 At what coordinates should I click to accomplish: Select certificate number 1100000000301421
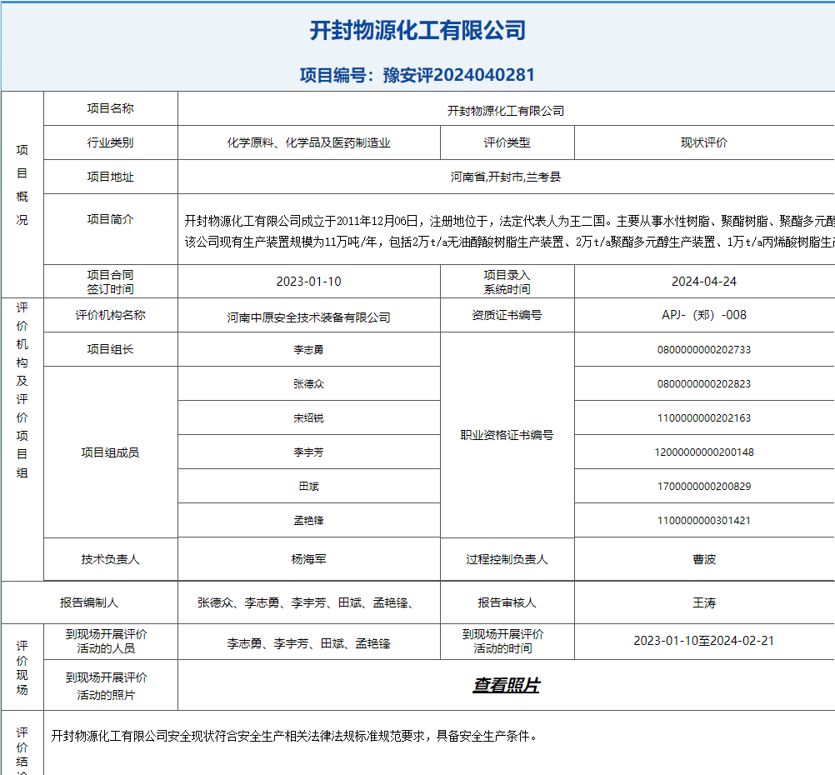[704, 520]
